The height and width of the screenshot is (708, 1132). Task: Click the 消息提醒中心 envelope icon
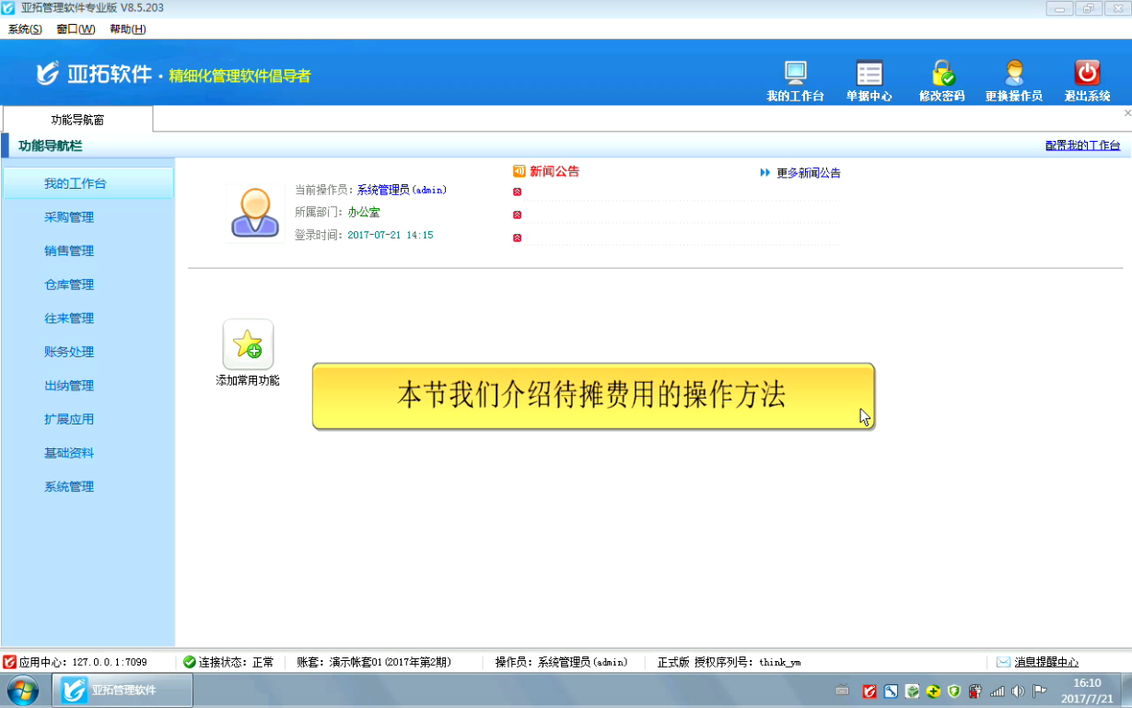coord(1003,662)
